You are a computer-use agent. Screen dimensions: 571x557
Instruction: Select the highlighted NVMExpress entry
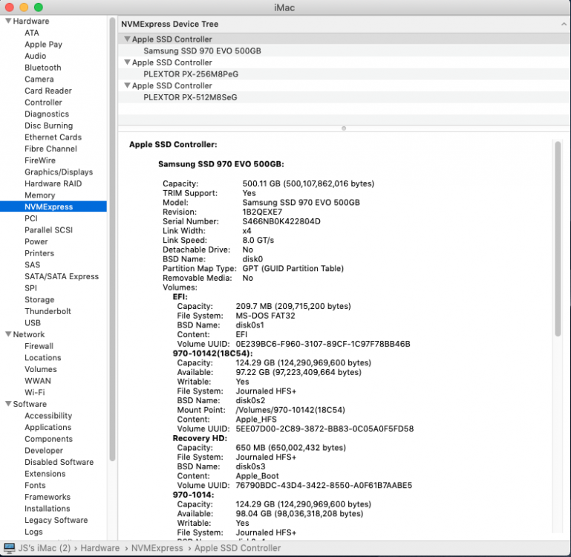pyautogui.click(x=53, y=206)
